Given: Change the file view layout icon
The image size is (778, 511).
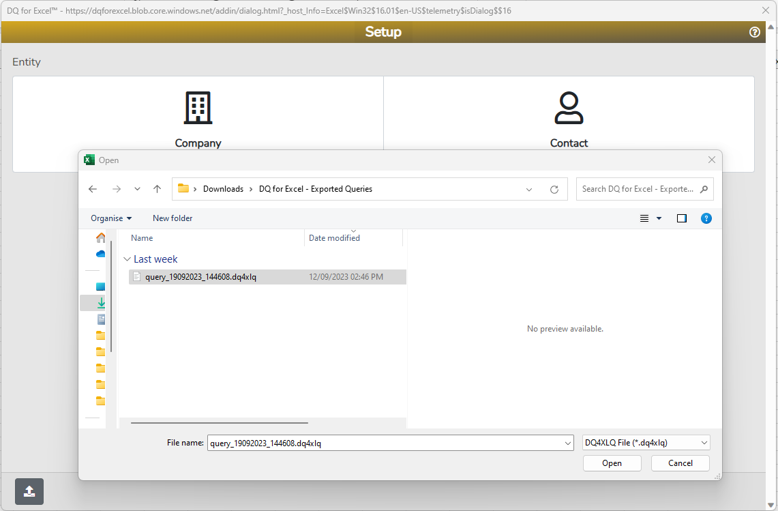Looking at the screenshot, I should point(644,218).
